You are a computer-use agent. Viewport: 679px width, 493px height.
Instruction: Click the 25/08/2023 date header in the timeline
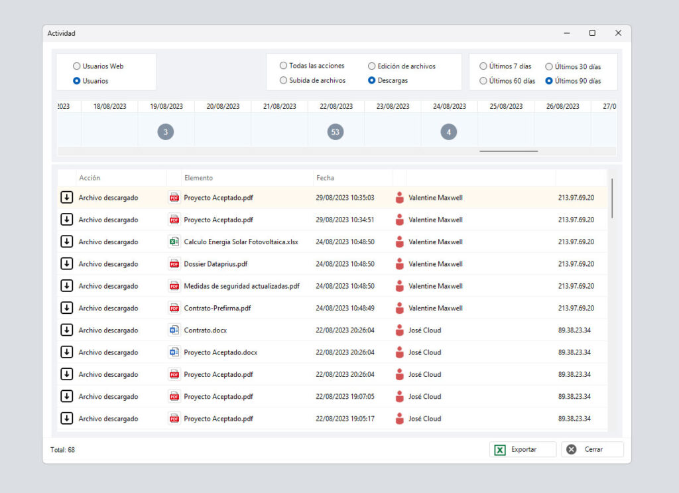tap(506, 106)
